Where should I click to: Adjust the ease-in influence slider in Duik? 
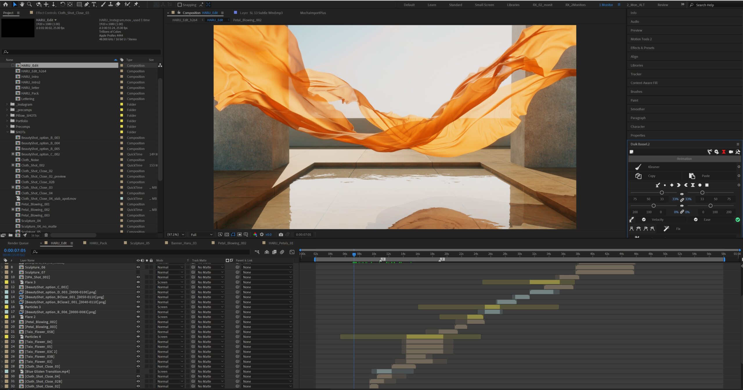point(662,193)
